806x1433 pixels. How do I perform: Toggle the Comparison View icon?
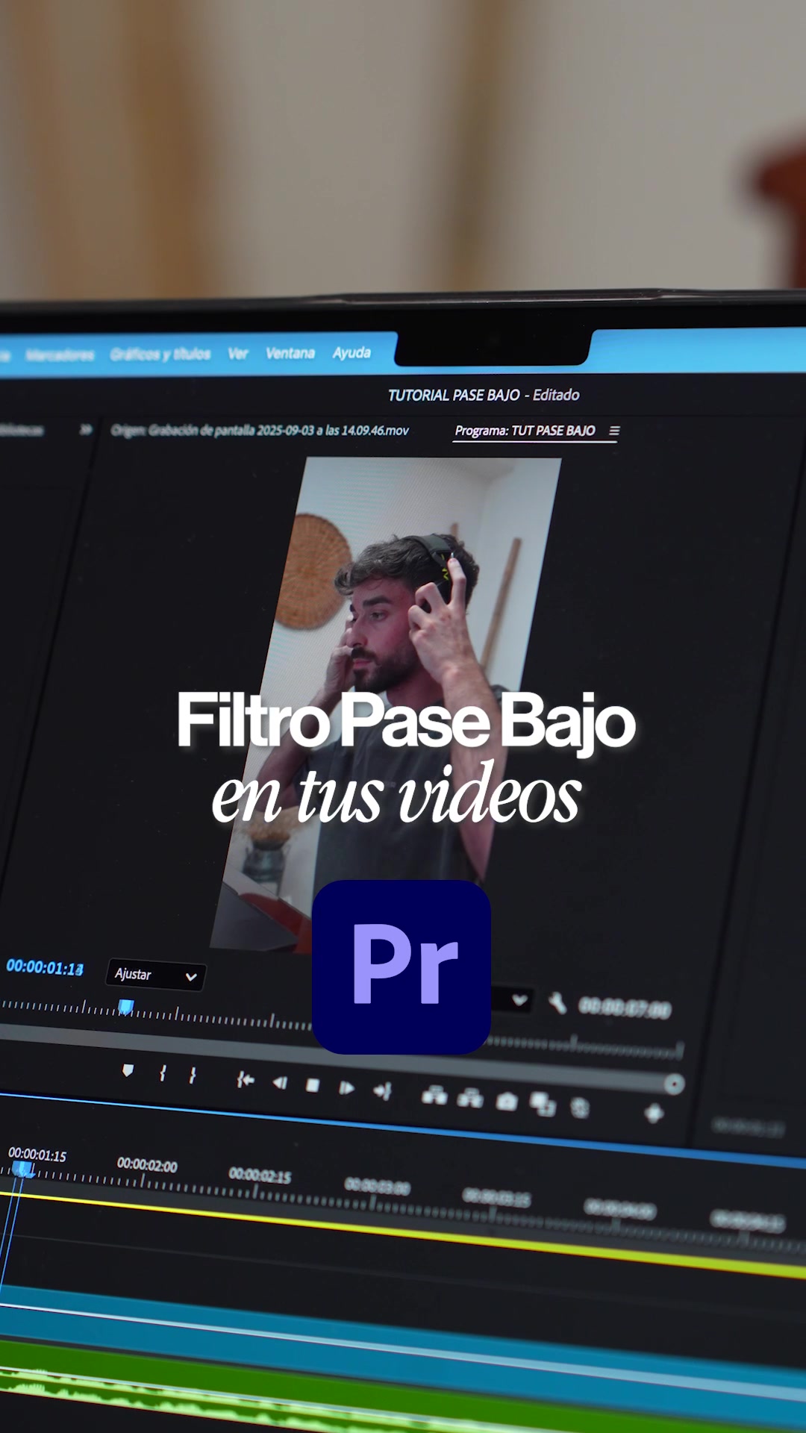point(543,1104)
